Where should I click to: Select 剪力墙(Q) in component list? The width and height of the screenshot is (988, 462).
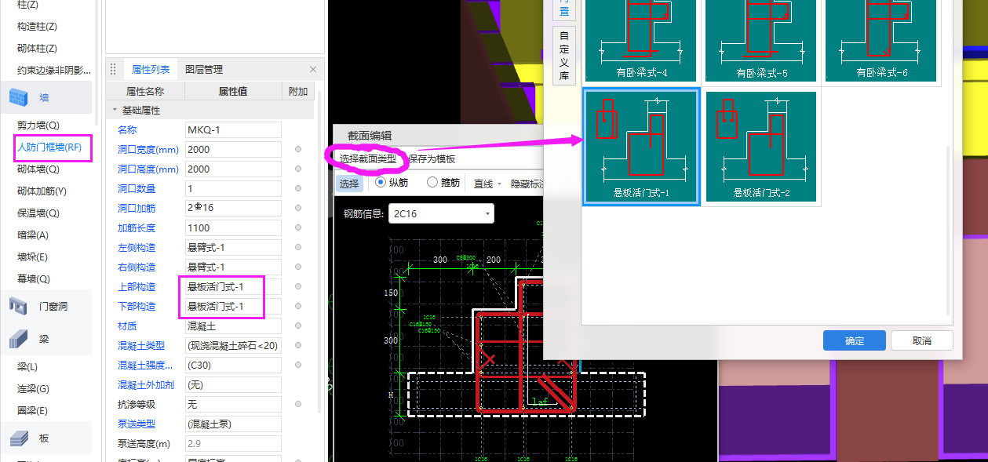click(x=38, y=125)
